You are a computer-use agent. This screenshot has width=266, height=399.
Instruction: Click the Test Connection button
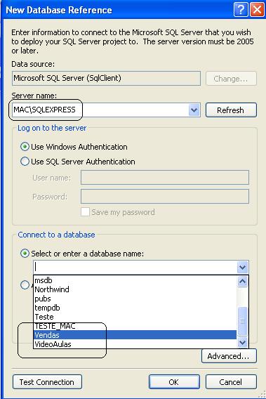47,382
